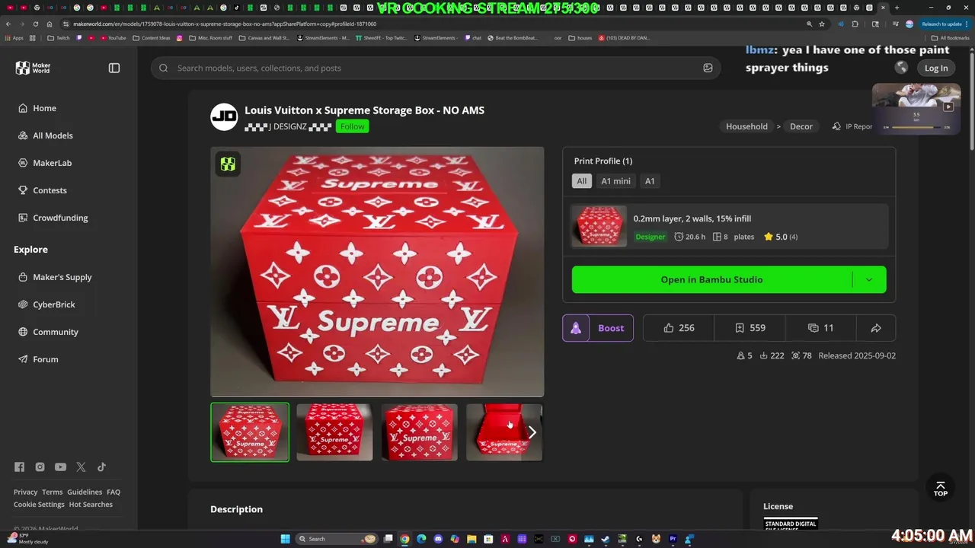The image size is (975, 548).
Task: Click the J DESIGNZ avatar
Action: tap(224, 117)
